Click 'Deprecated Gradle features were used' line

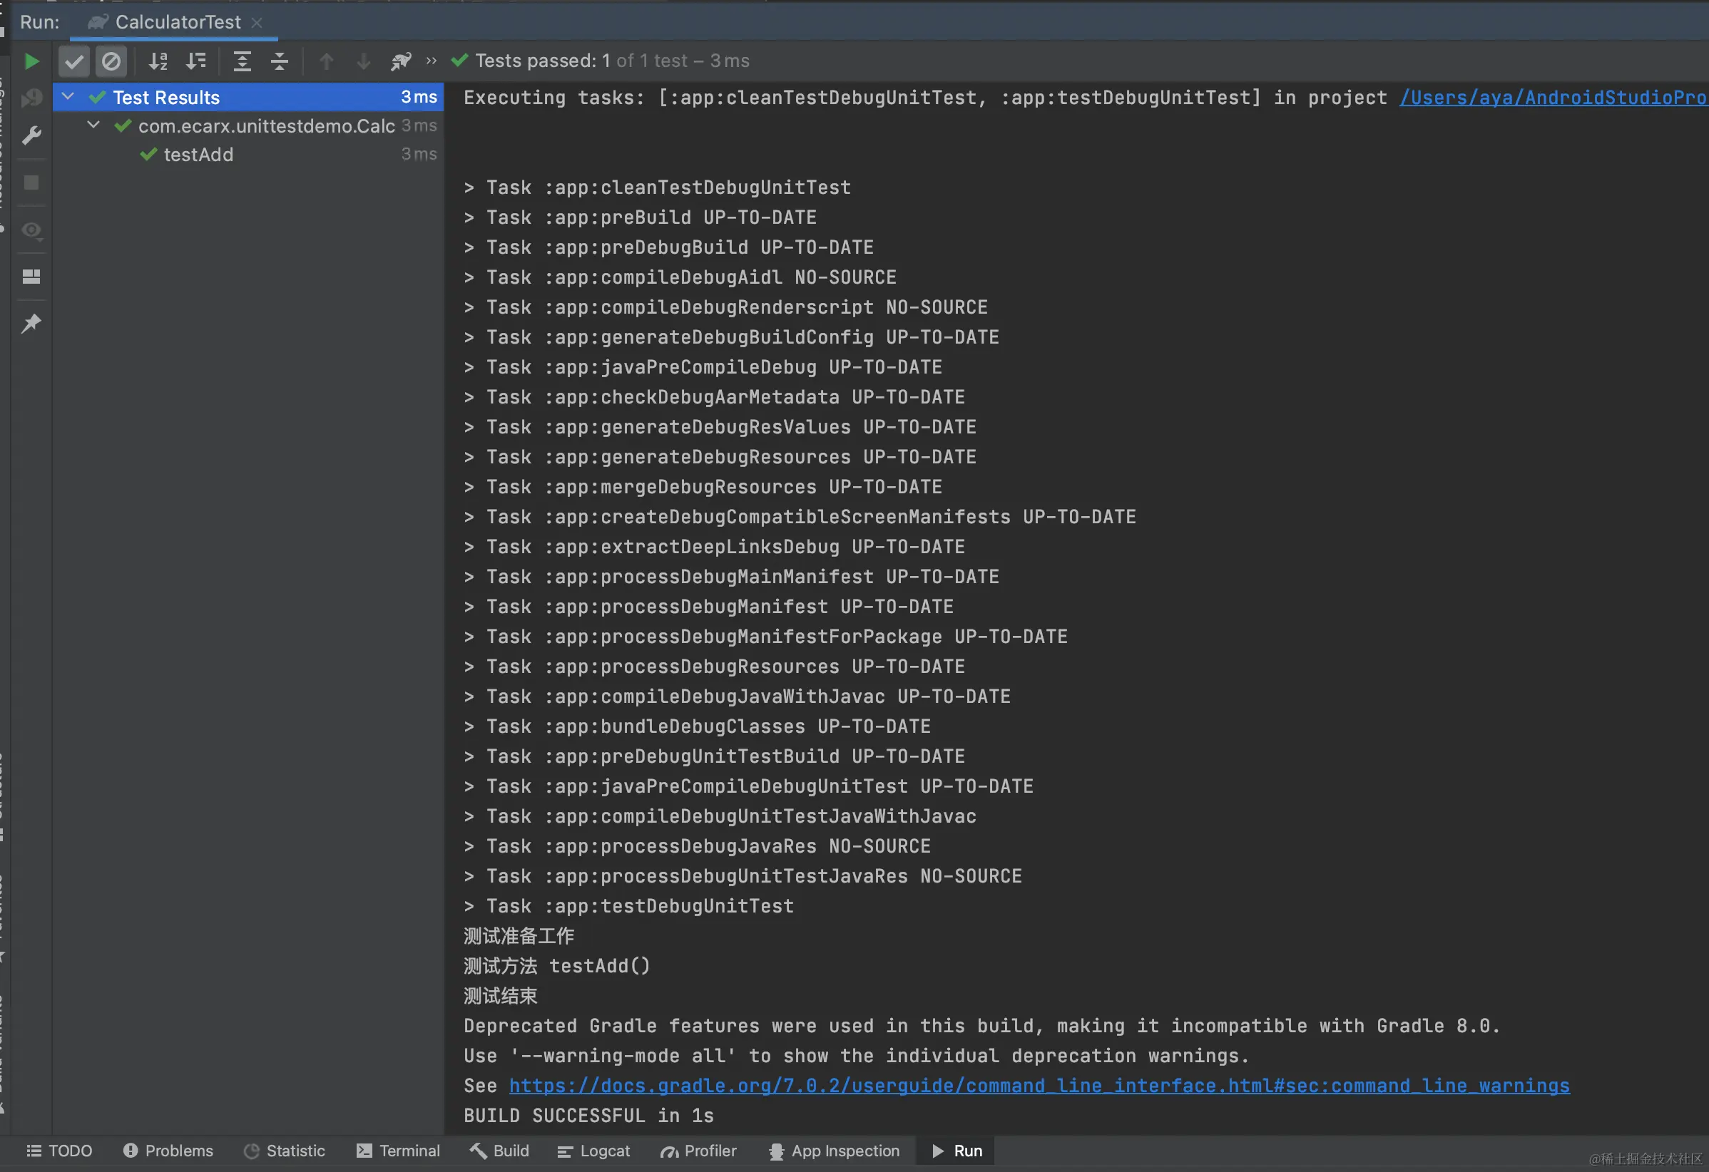coord(981,1026)
